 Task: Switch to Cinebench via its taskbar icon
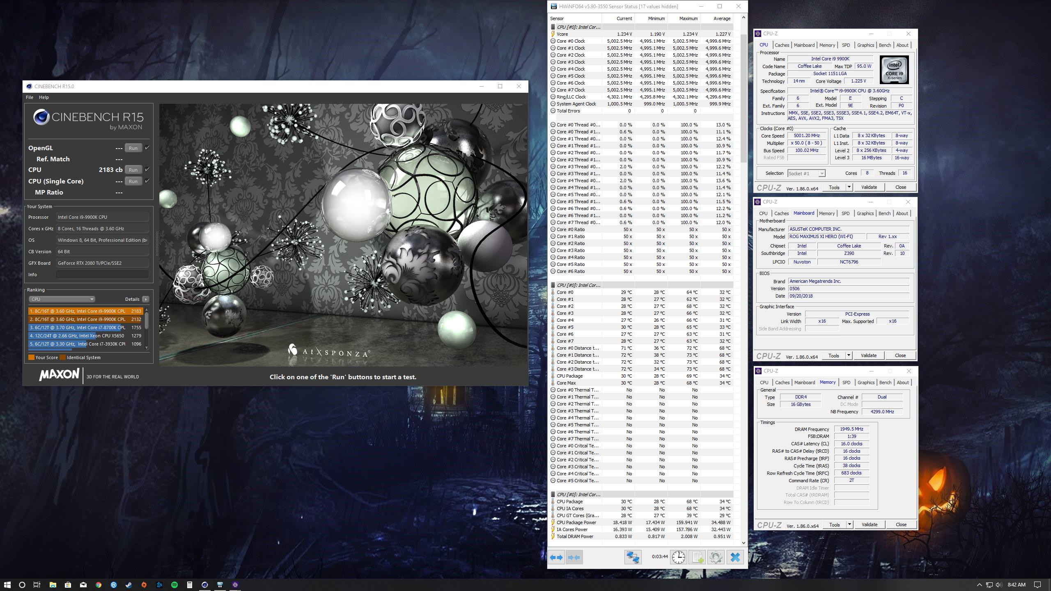click(205, 584)
